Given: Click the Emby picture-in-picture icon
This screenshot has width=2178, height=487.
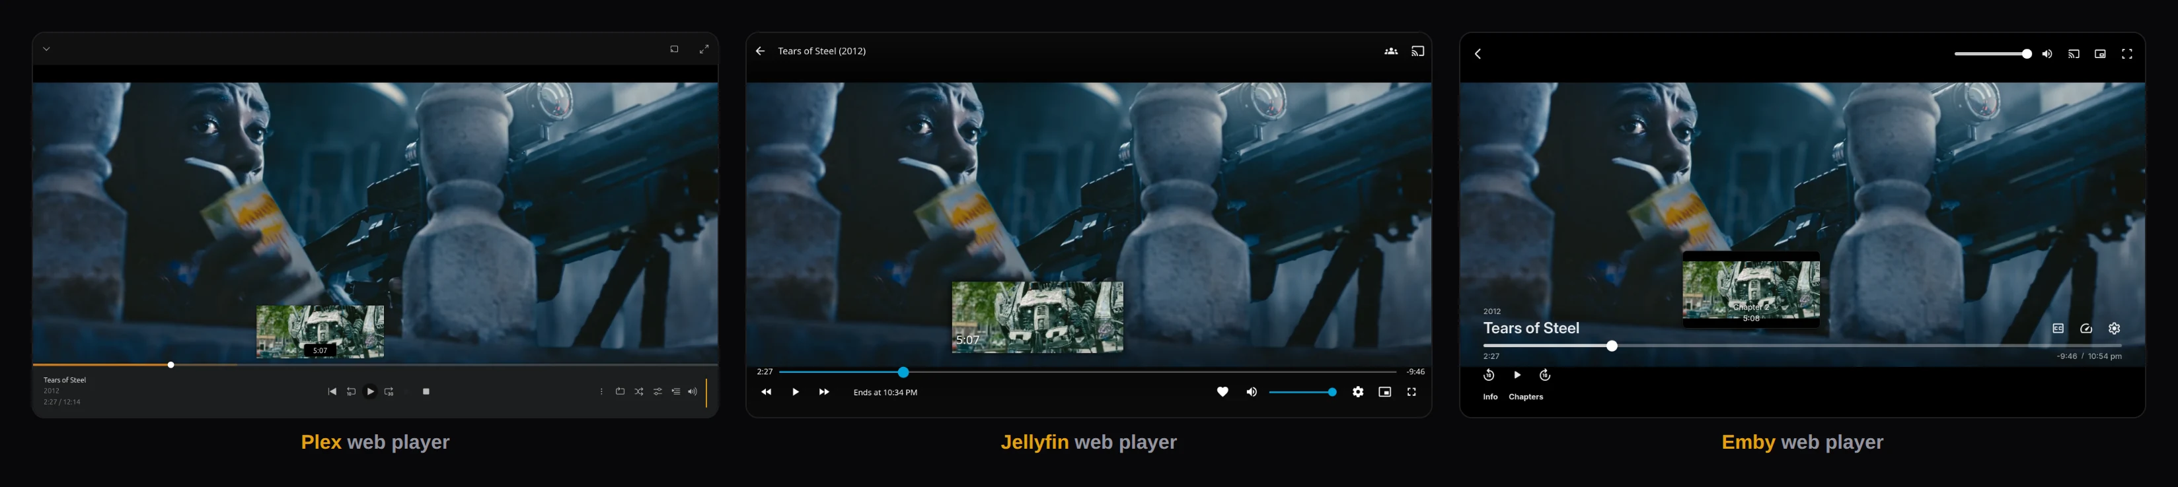Looking at the screenshot, I should click(x=2100, y=53).
